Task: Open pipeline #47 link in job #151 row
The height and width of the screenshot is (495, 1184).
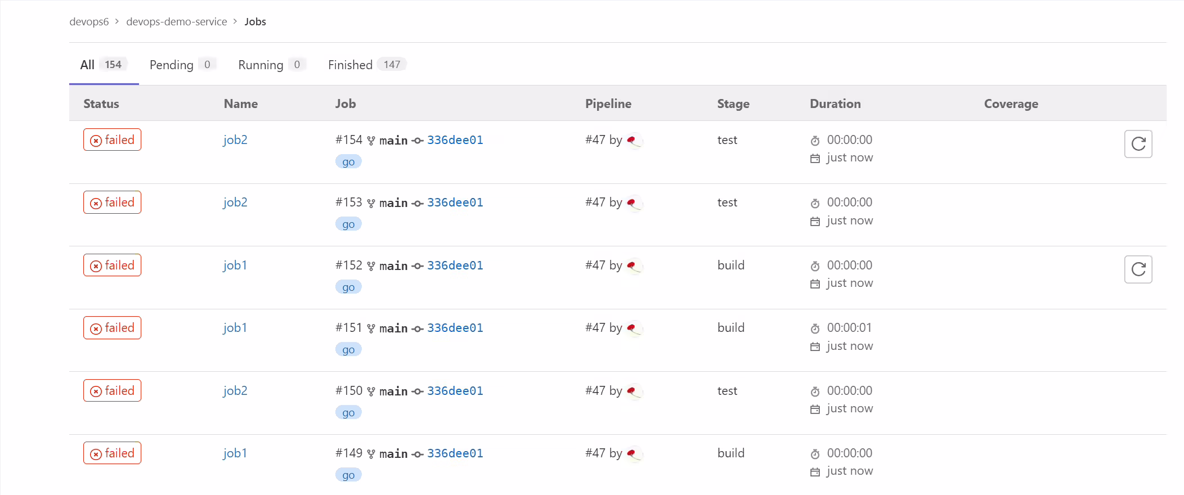Action: [x=595, y=328]
